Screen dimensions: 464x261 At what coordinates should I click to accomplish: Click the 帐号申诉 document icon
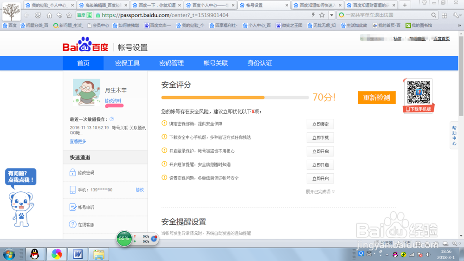(x=72, y=207)
